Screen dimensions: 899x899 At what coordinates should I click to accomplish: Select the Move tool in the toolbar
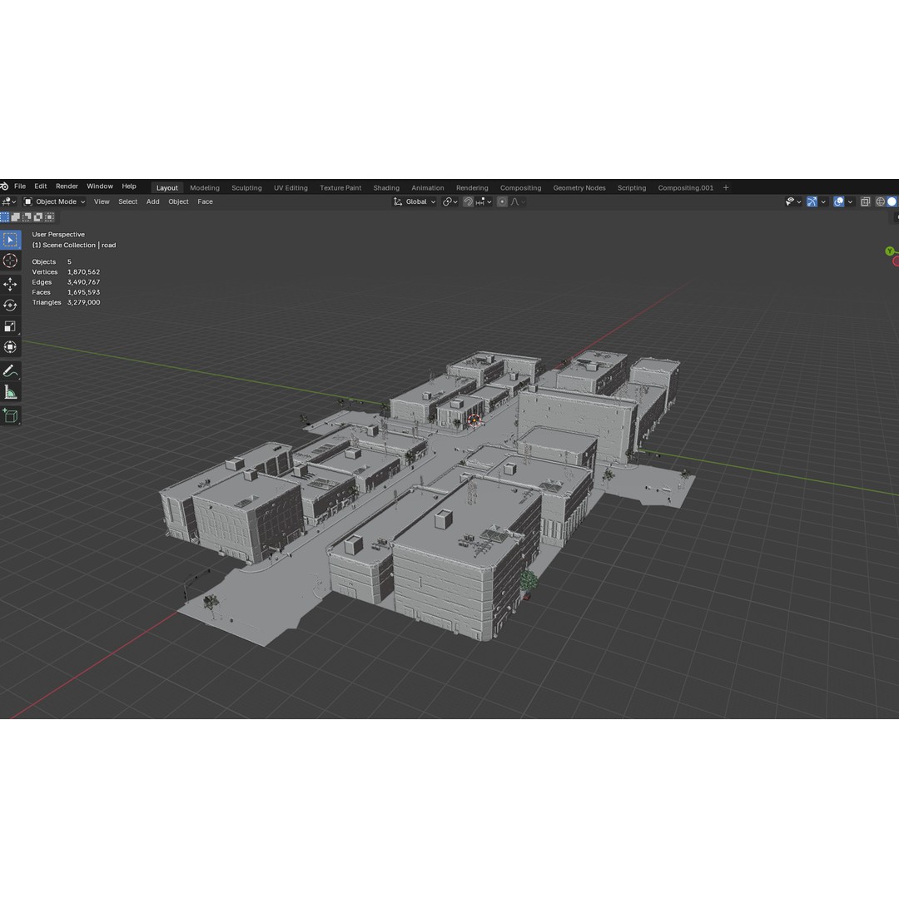coord(11,283)
